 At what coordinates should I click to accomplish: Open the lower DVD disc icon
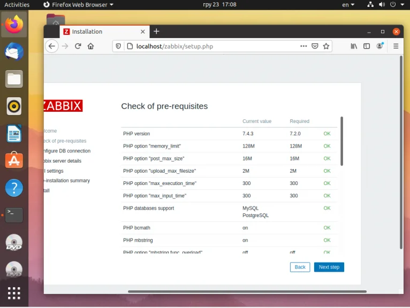point(14,269)
